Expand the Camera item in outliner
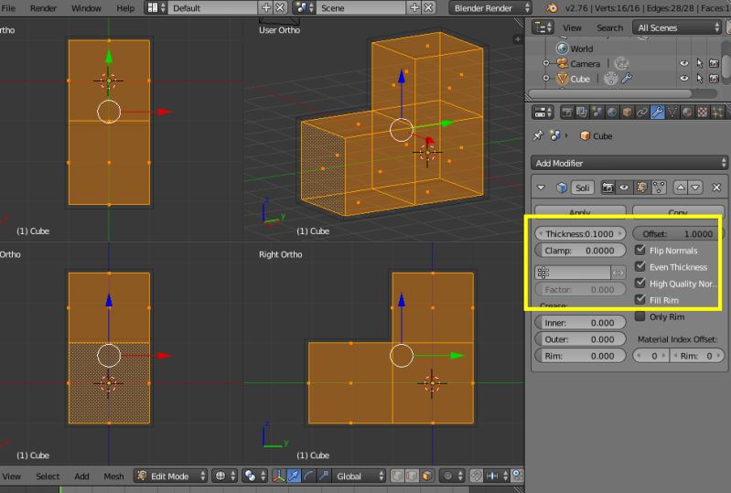Viewport: 731px width, 493px height. (546, 63)
